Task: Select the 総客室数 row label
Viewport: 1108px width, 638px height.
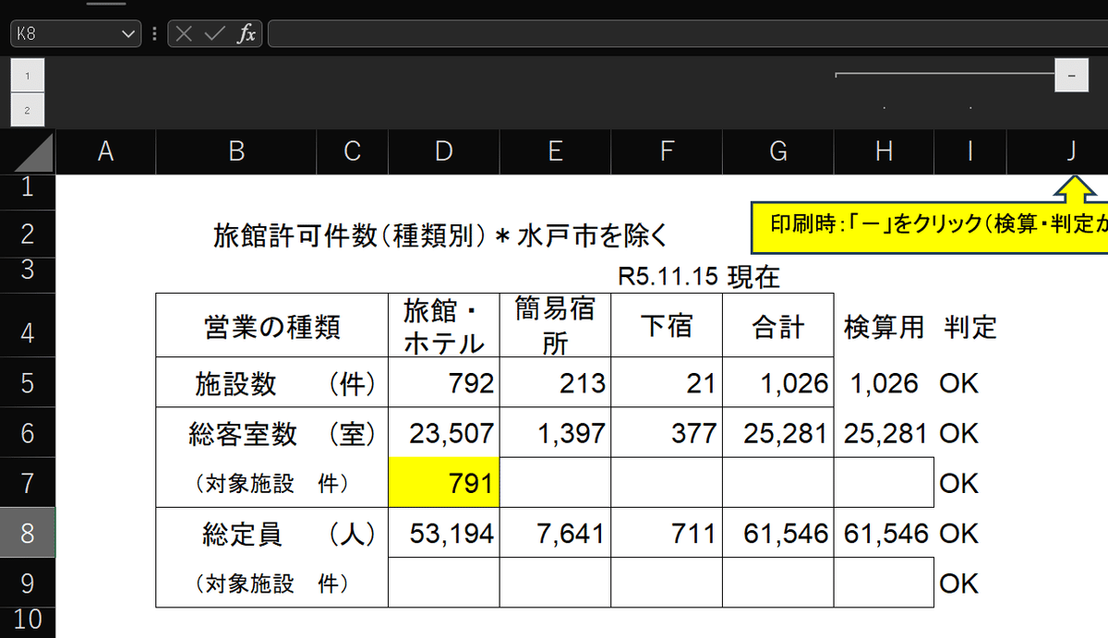Action: point(272,432)
